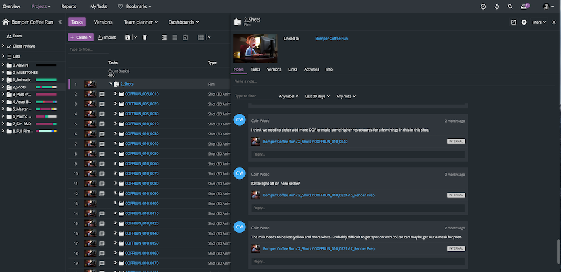561x272 pixels.
Task: Open the COFFRUN_010_0224 / 6_Render Prep link
Action: tap(319, 195)
